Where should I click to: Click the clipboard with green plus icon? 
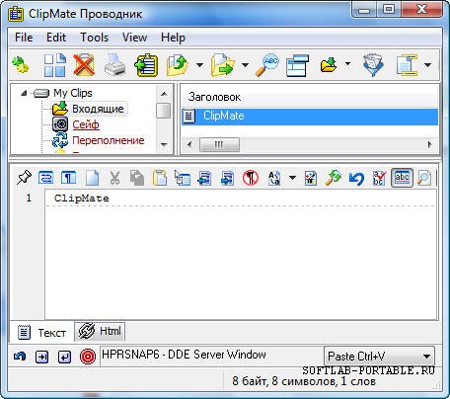click(146, 65)
